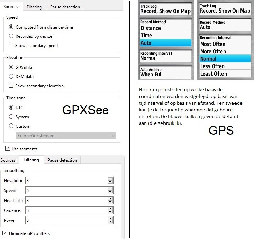Select System time zone option

tap(11, 117)
